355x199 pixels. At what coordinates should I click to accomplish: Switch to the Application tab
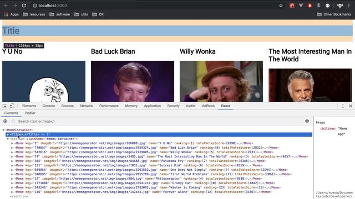pyautogui.click(x=153, y=106)
